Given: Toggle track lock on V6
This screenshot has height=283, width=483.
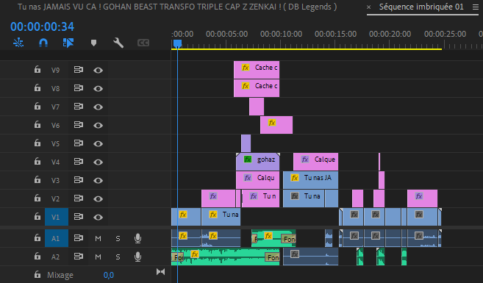Looking at the screenshot, I should (x=37, y=125).
